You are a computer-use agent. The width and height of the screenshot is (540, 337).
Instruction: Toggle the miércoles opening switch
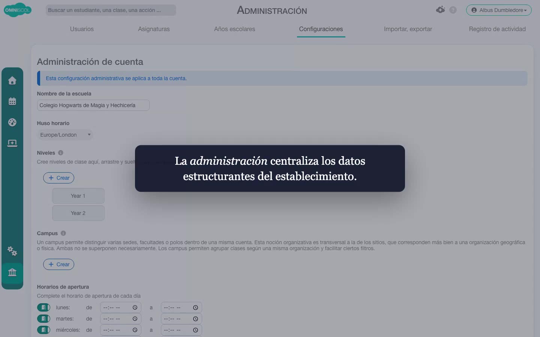pos(43,330)
